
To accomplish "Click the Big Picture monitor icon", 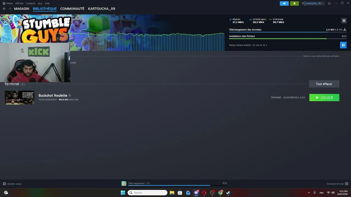I will pos(329,3).
